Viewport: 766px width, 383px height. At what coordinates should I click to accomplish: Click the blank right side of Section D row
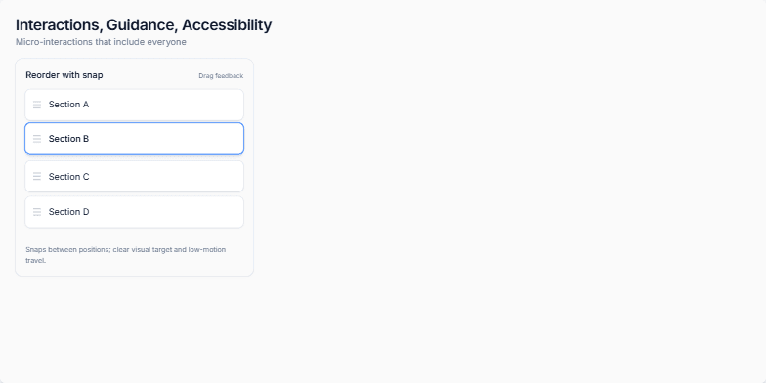coord(195,212)
